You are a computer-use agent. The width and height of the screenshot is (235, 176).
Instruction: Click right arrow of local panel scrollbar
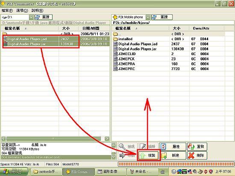point(107,138)
